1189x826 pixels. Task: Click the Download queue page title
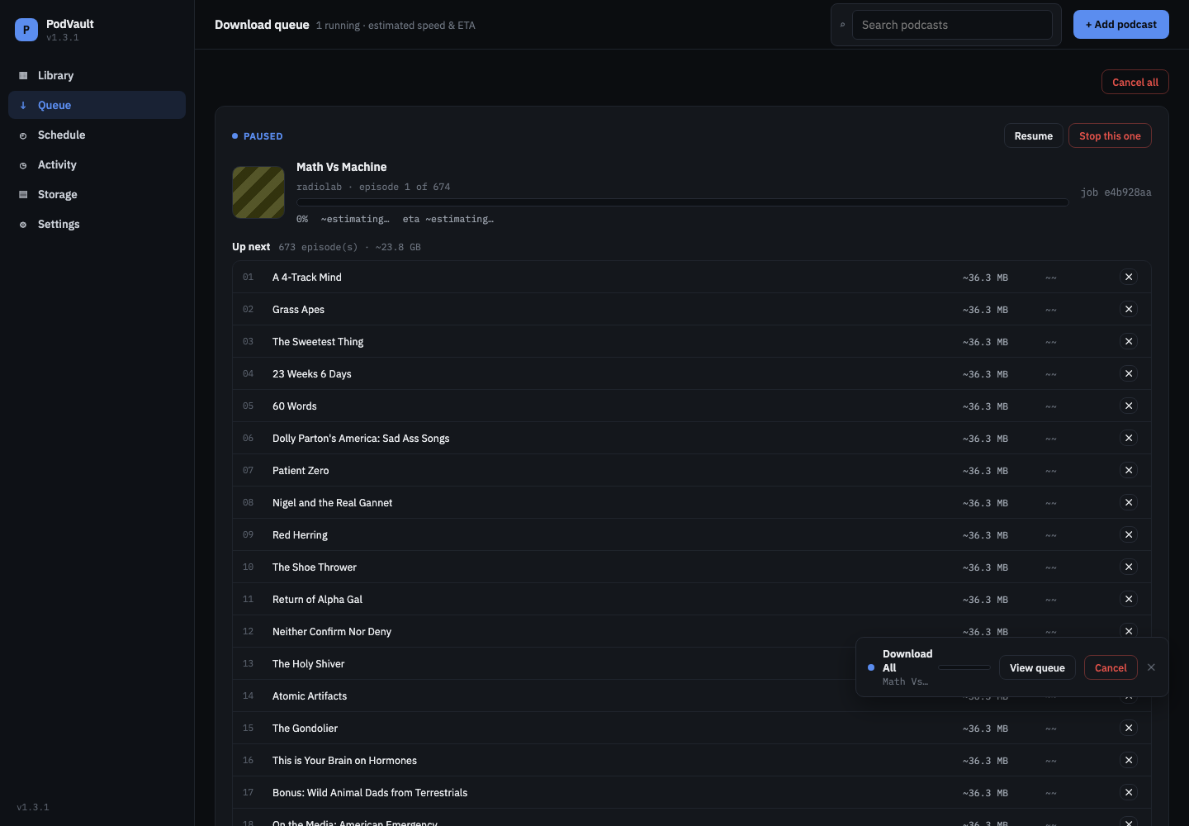[x=262, y=25]
